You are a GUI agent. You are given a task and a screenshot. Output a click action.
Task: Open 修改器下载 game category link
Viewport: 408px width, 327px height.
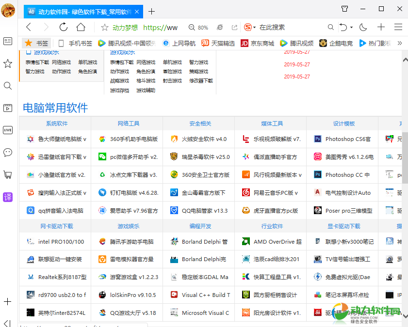201,81
